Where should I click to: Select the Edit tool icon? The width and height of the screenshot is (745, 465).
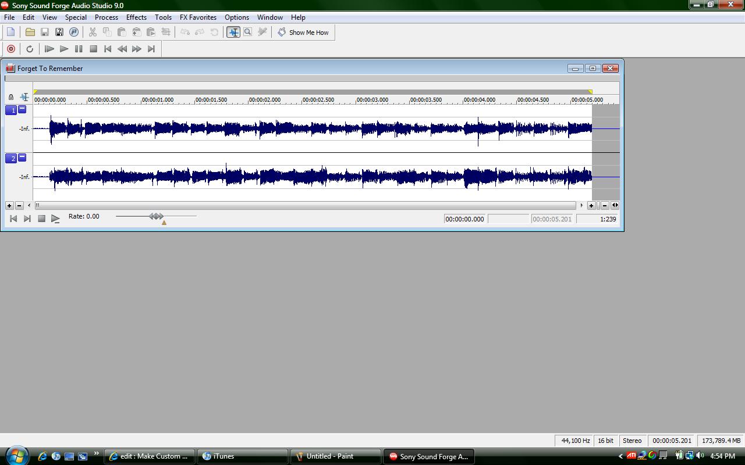[233, 33]
